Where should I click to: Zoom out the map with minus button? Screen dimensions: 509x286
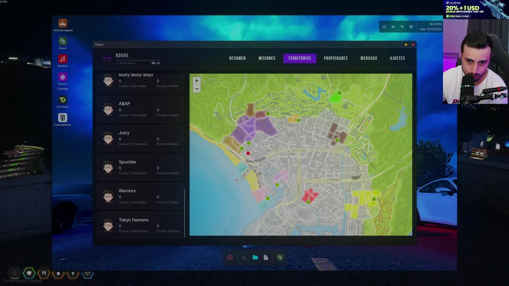click(196, 89)
